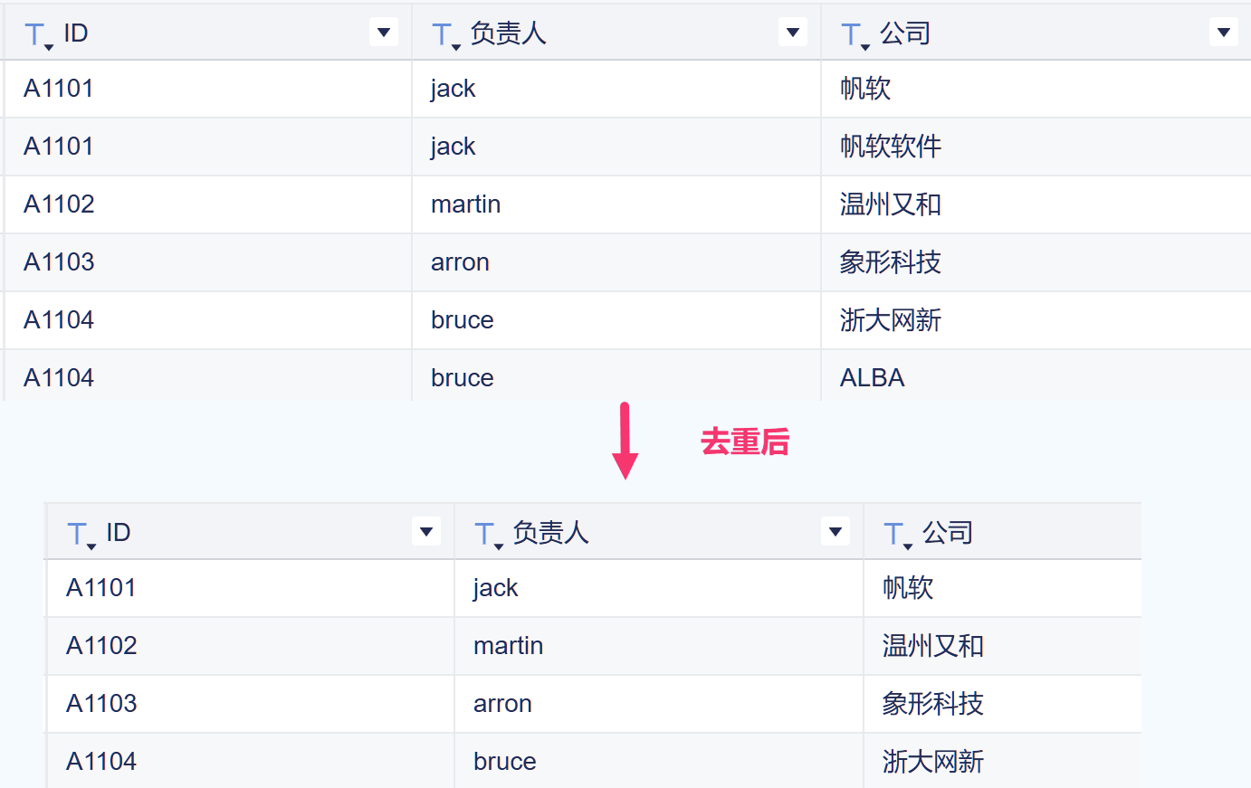
Task: Click the A1102 cell in the bottom table
Action: tap(101, 646)
